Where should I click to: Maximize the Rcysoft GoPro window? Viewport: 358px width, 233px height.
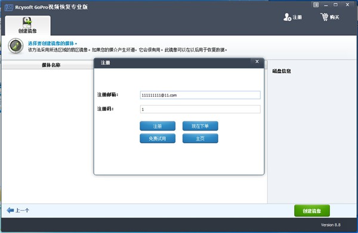pos(335,5)
